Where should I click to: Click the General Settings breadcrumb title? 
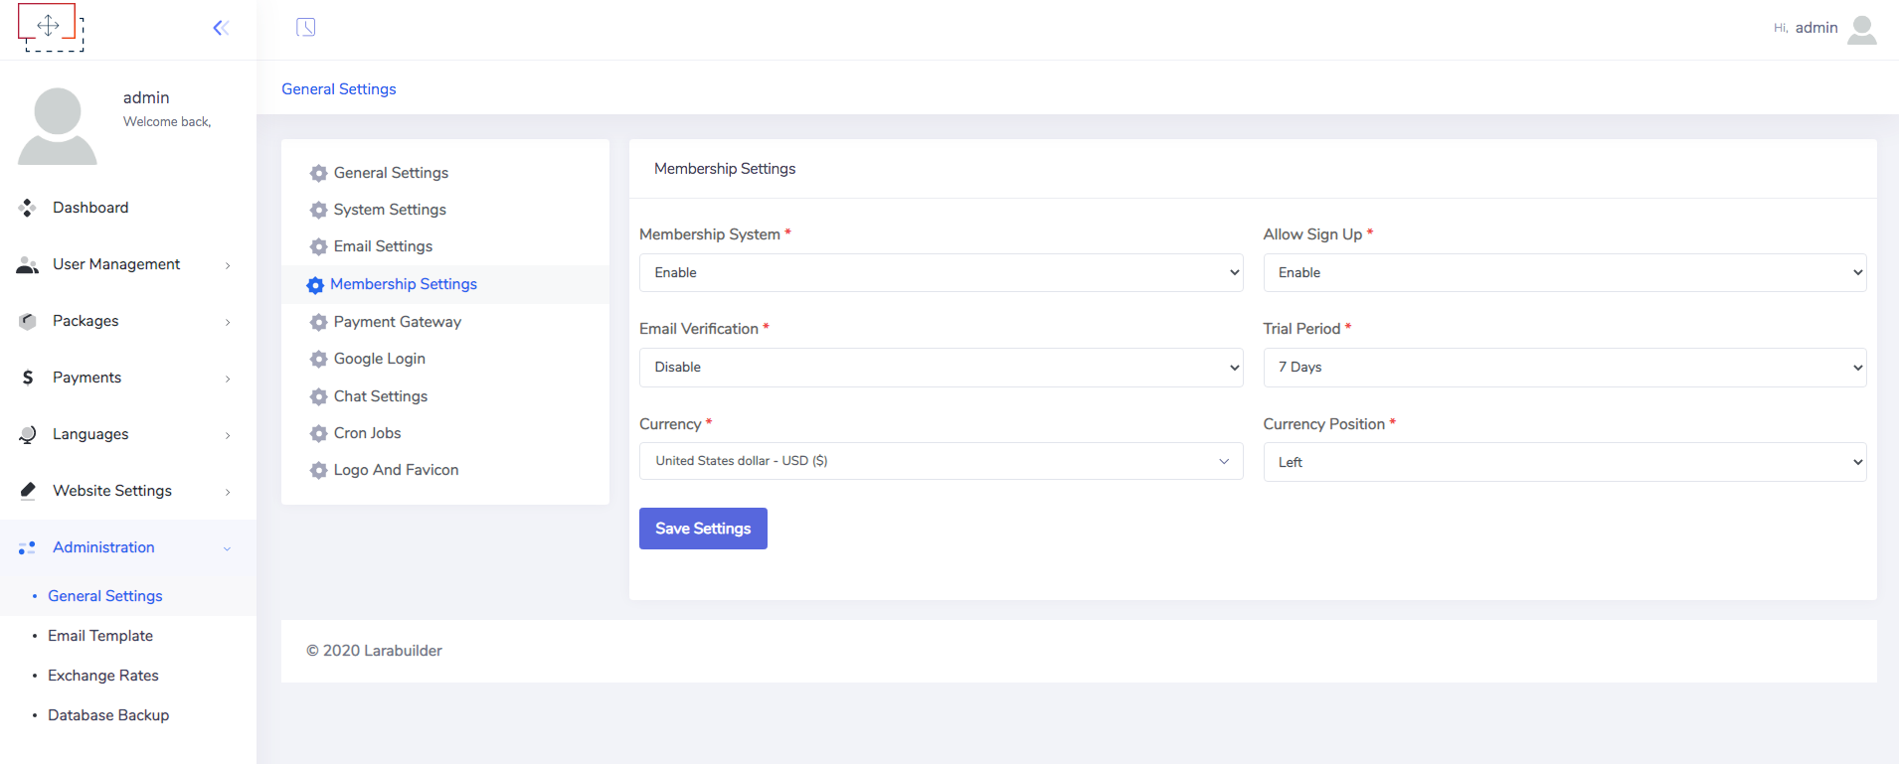[x=339, y=89]
